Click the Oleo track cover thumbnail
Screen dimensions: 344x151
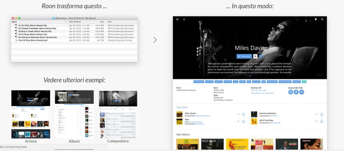[x=179, y=122]
